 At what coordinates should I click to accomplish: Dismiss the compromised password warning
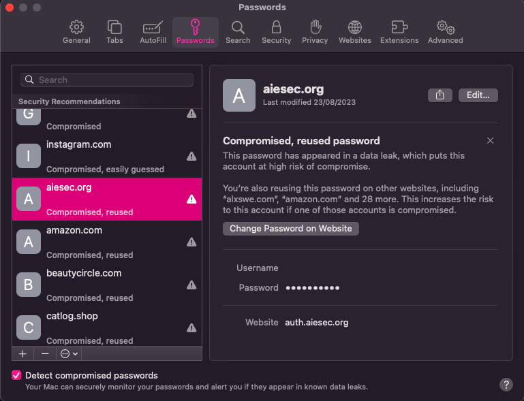point(490,140)
